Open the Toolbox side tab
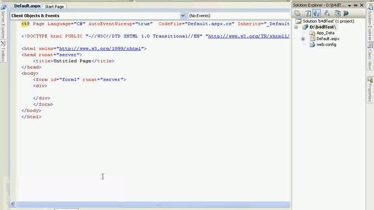 (3, 51)
